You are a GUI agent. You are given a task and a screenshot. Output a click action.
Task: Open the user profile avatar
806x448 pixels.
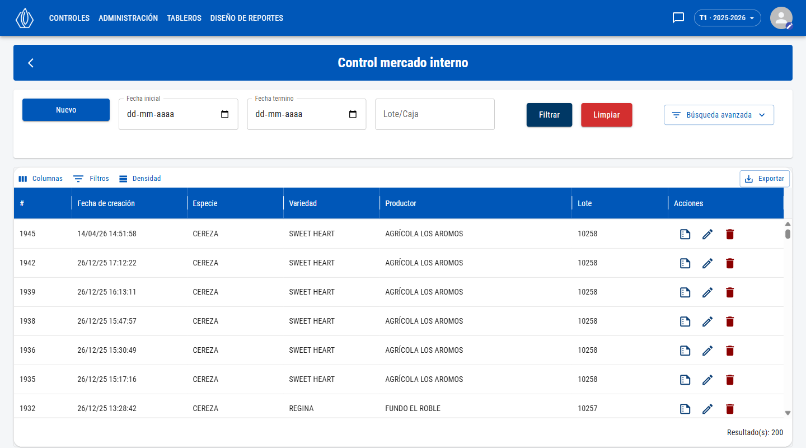point(781,18)
